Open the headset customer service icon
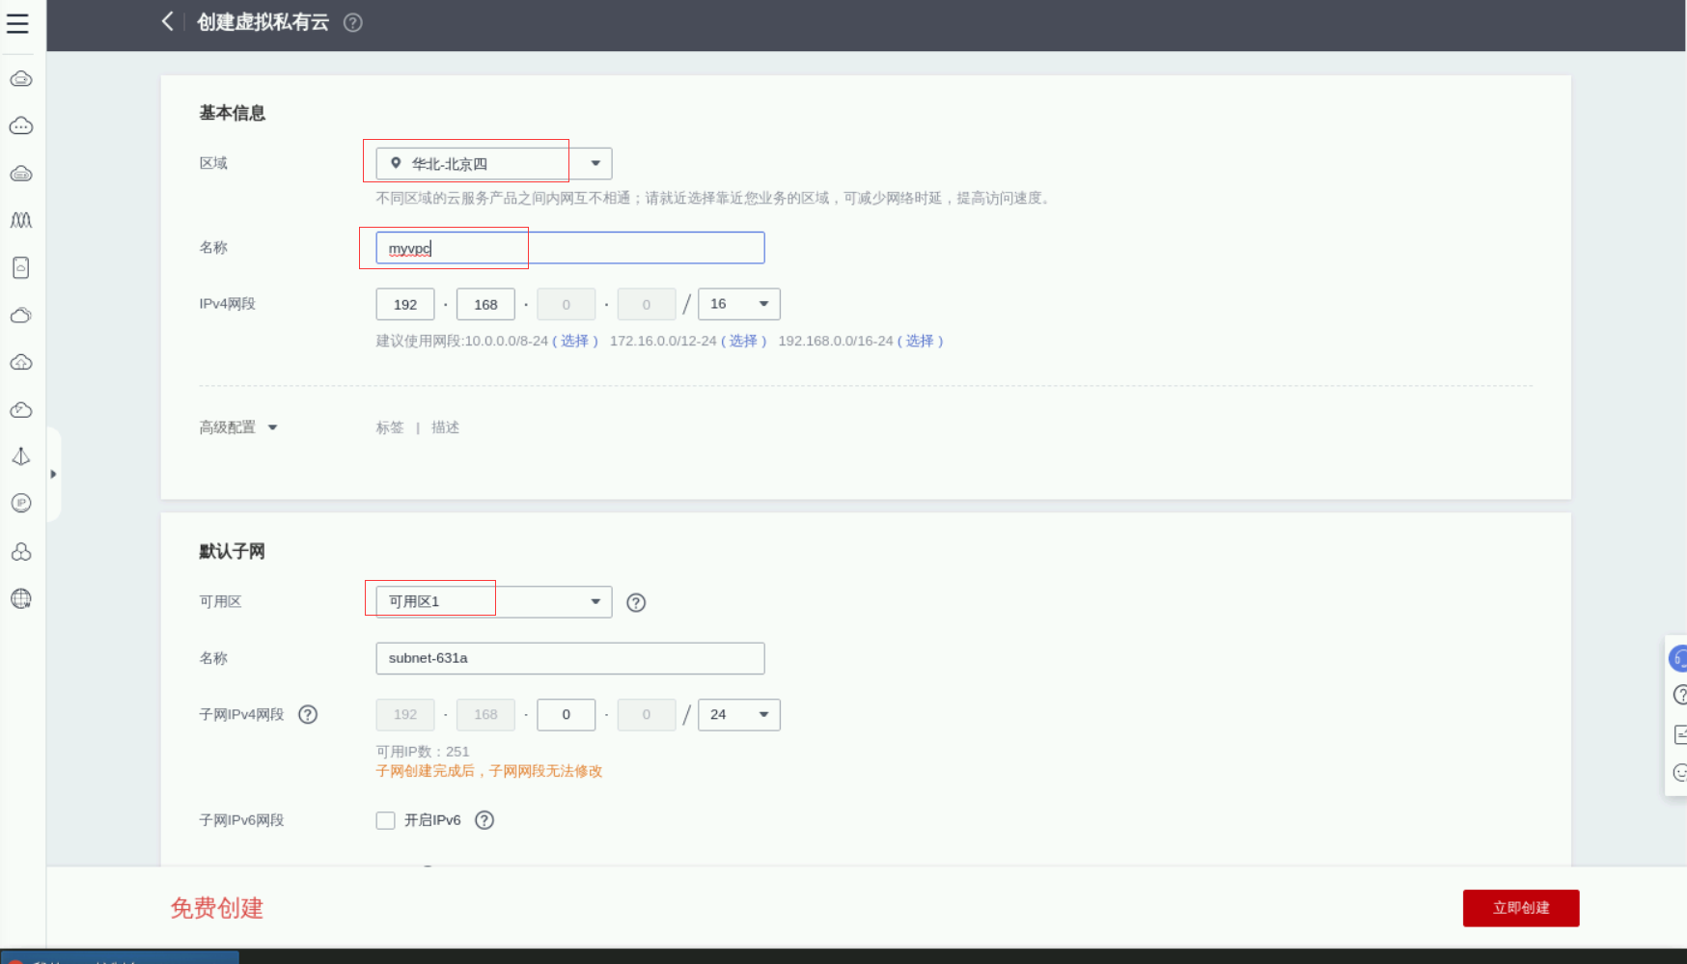 (x=1678, y=658)
